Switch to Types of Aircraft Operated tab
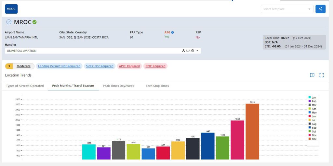This screenshot has width=333, height=166. coord(25,86)
